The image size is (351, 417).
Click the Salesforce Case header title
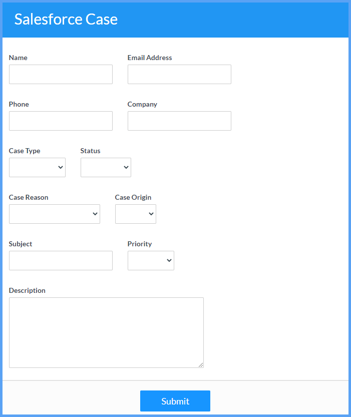(66, 20)
